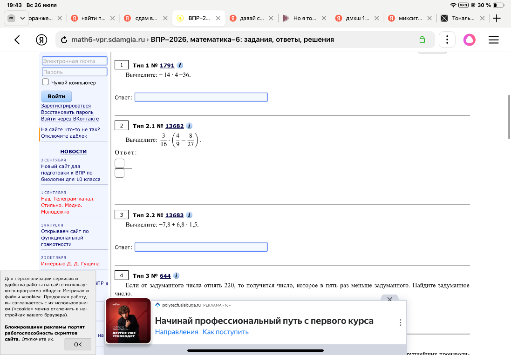Viewport: 511px width, 355px height.
Task: Open the hamburger menu in the toolbar
Action: [x=493, y=40]
